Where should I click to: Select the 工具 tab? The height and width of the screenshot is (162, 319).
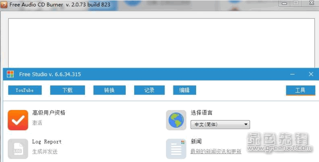click(300, 90)
